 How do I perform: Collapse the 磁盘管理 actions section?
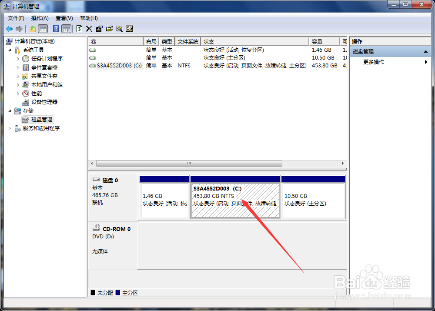coord(425,52)
